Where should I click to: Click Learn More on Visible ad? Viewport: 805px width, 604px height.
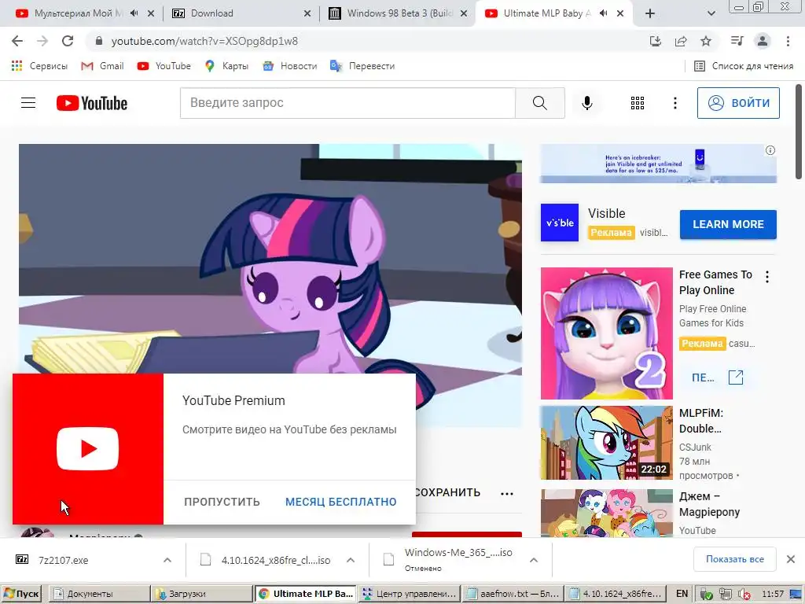[728, 224]
